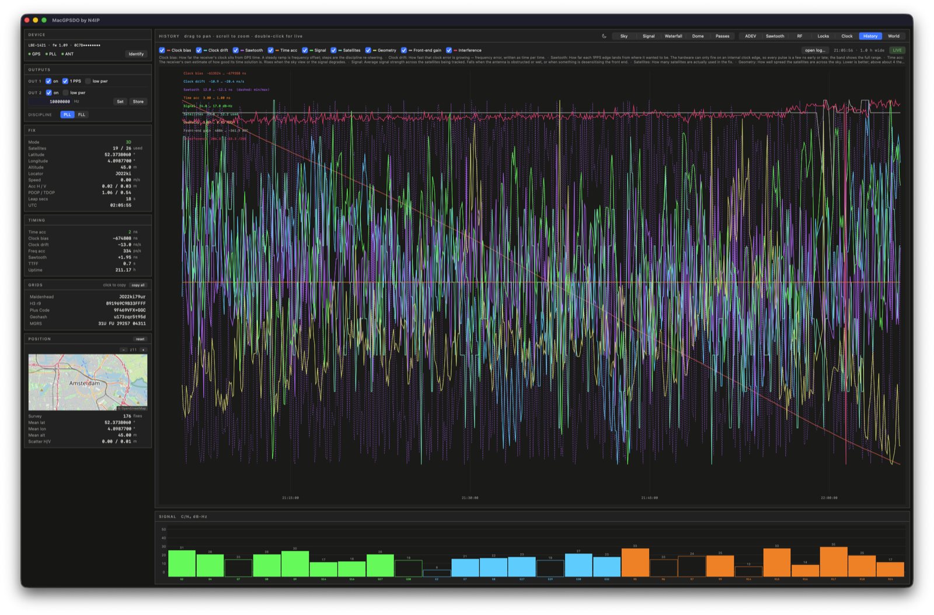This screenshot has width=934, height=615.
Task: Enable OUT 2 low pwr checkbox
Action: 66,93
